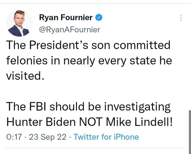Open the @RyanAFournier handle link

click(70, 29)
